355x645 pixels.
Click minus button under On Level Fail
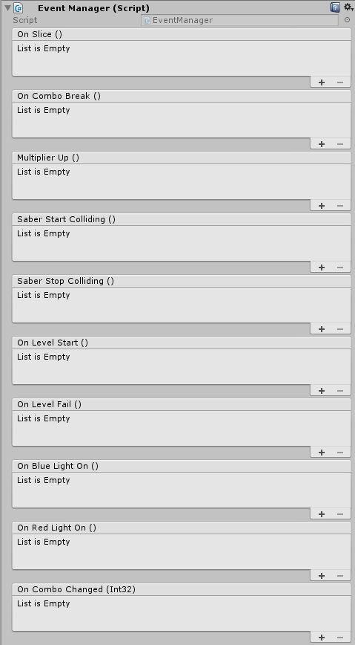340,453
